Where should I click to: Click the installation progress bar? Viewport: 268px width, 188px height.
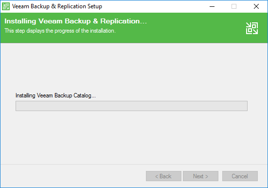(x=131, y=106)
